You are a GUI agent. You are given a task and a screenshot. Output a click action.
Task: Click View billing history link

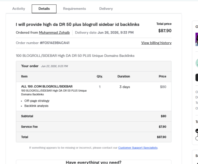point(156,43)
